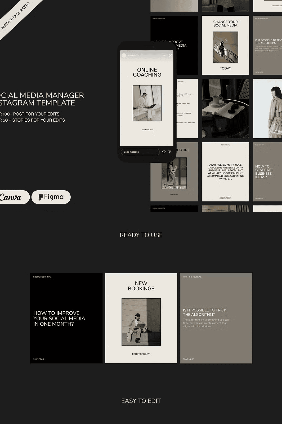Screen dimensions: 282x424
Task: Click the Manager profile avatar in story
Action: click(124, 55)
